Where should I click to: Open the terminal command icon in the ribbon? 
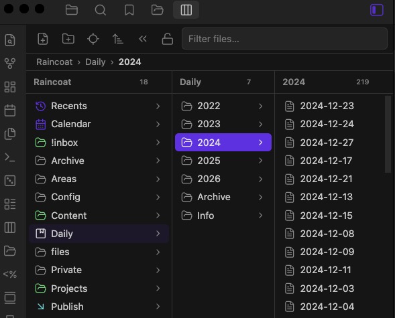(10, 157)
